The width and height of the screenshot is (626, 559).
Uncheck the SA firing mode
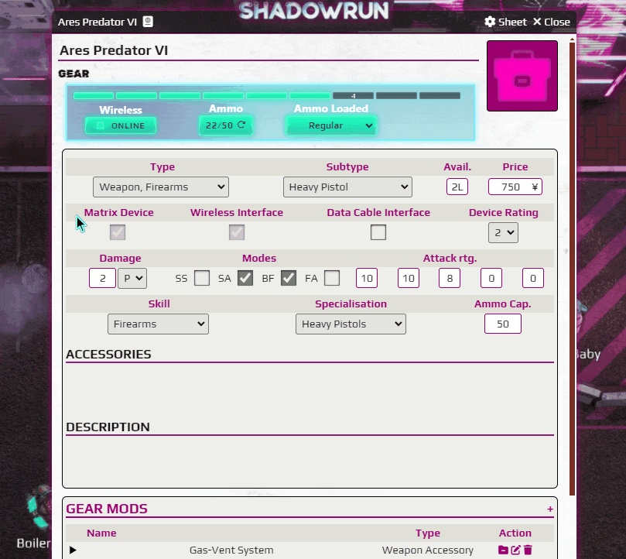pyautogui.click(x=245, y=278)
